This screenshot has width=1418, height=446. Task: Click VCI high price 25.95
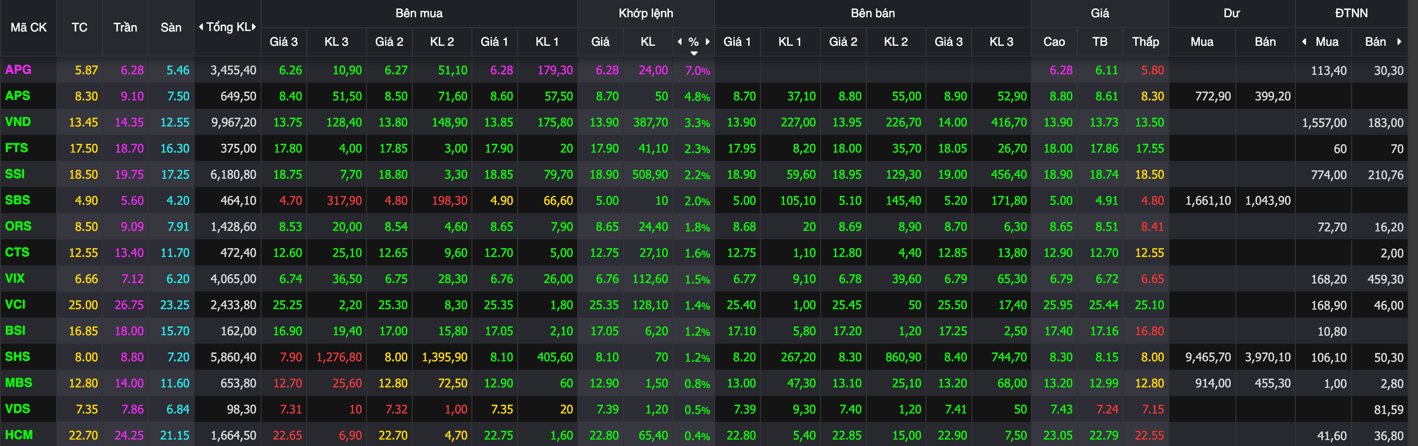pos(1058,305)
